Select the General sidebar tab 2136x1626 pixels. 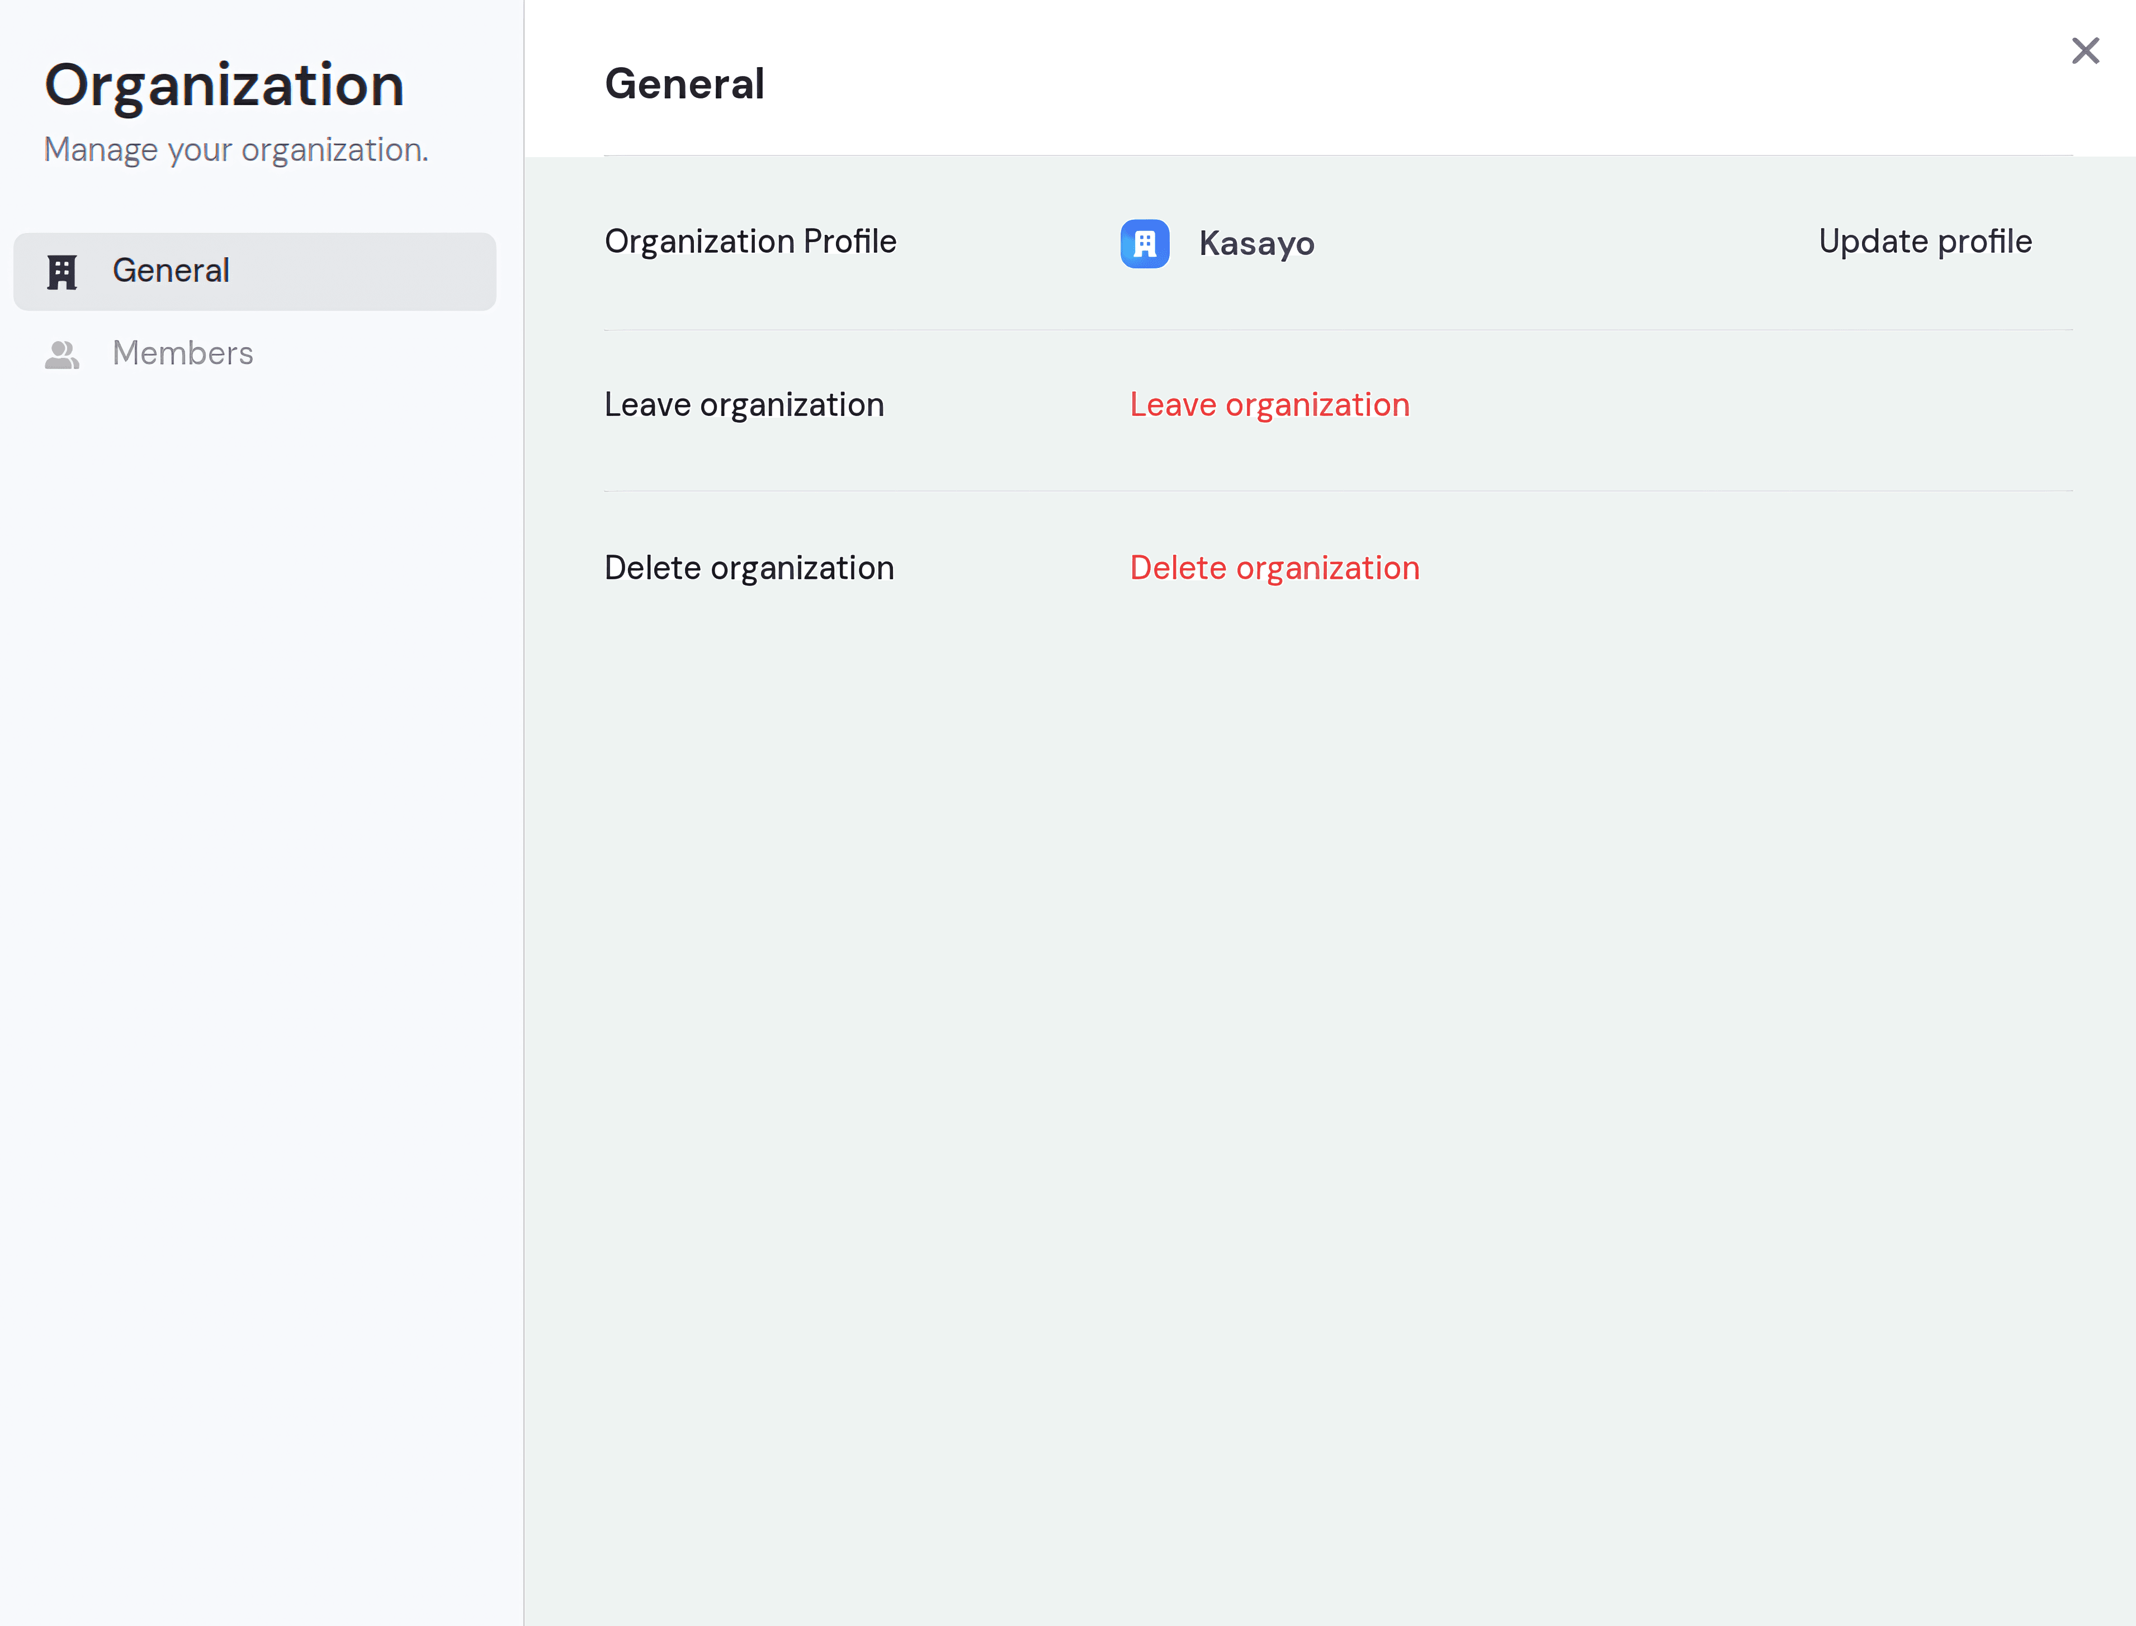coord(254,271)
